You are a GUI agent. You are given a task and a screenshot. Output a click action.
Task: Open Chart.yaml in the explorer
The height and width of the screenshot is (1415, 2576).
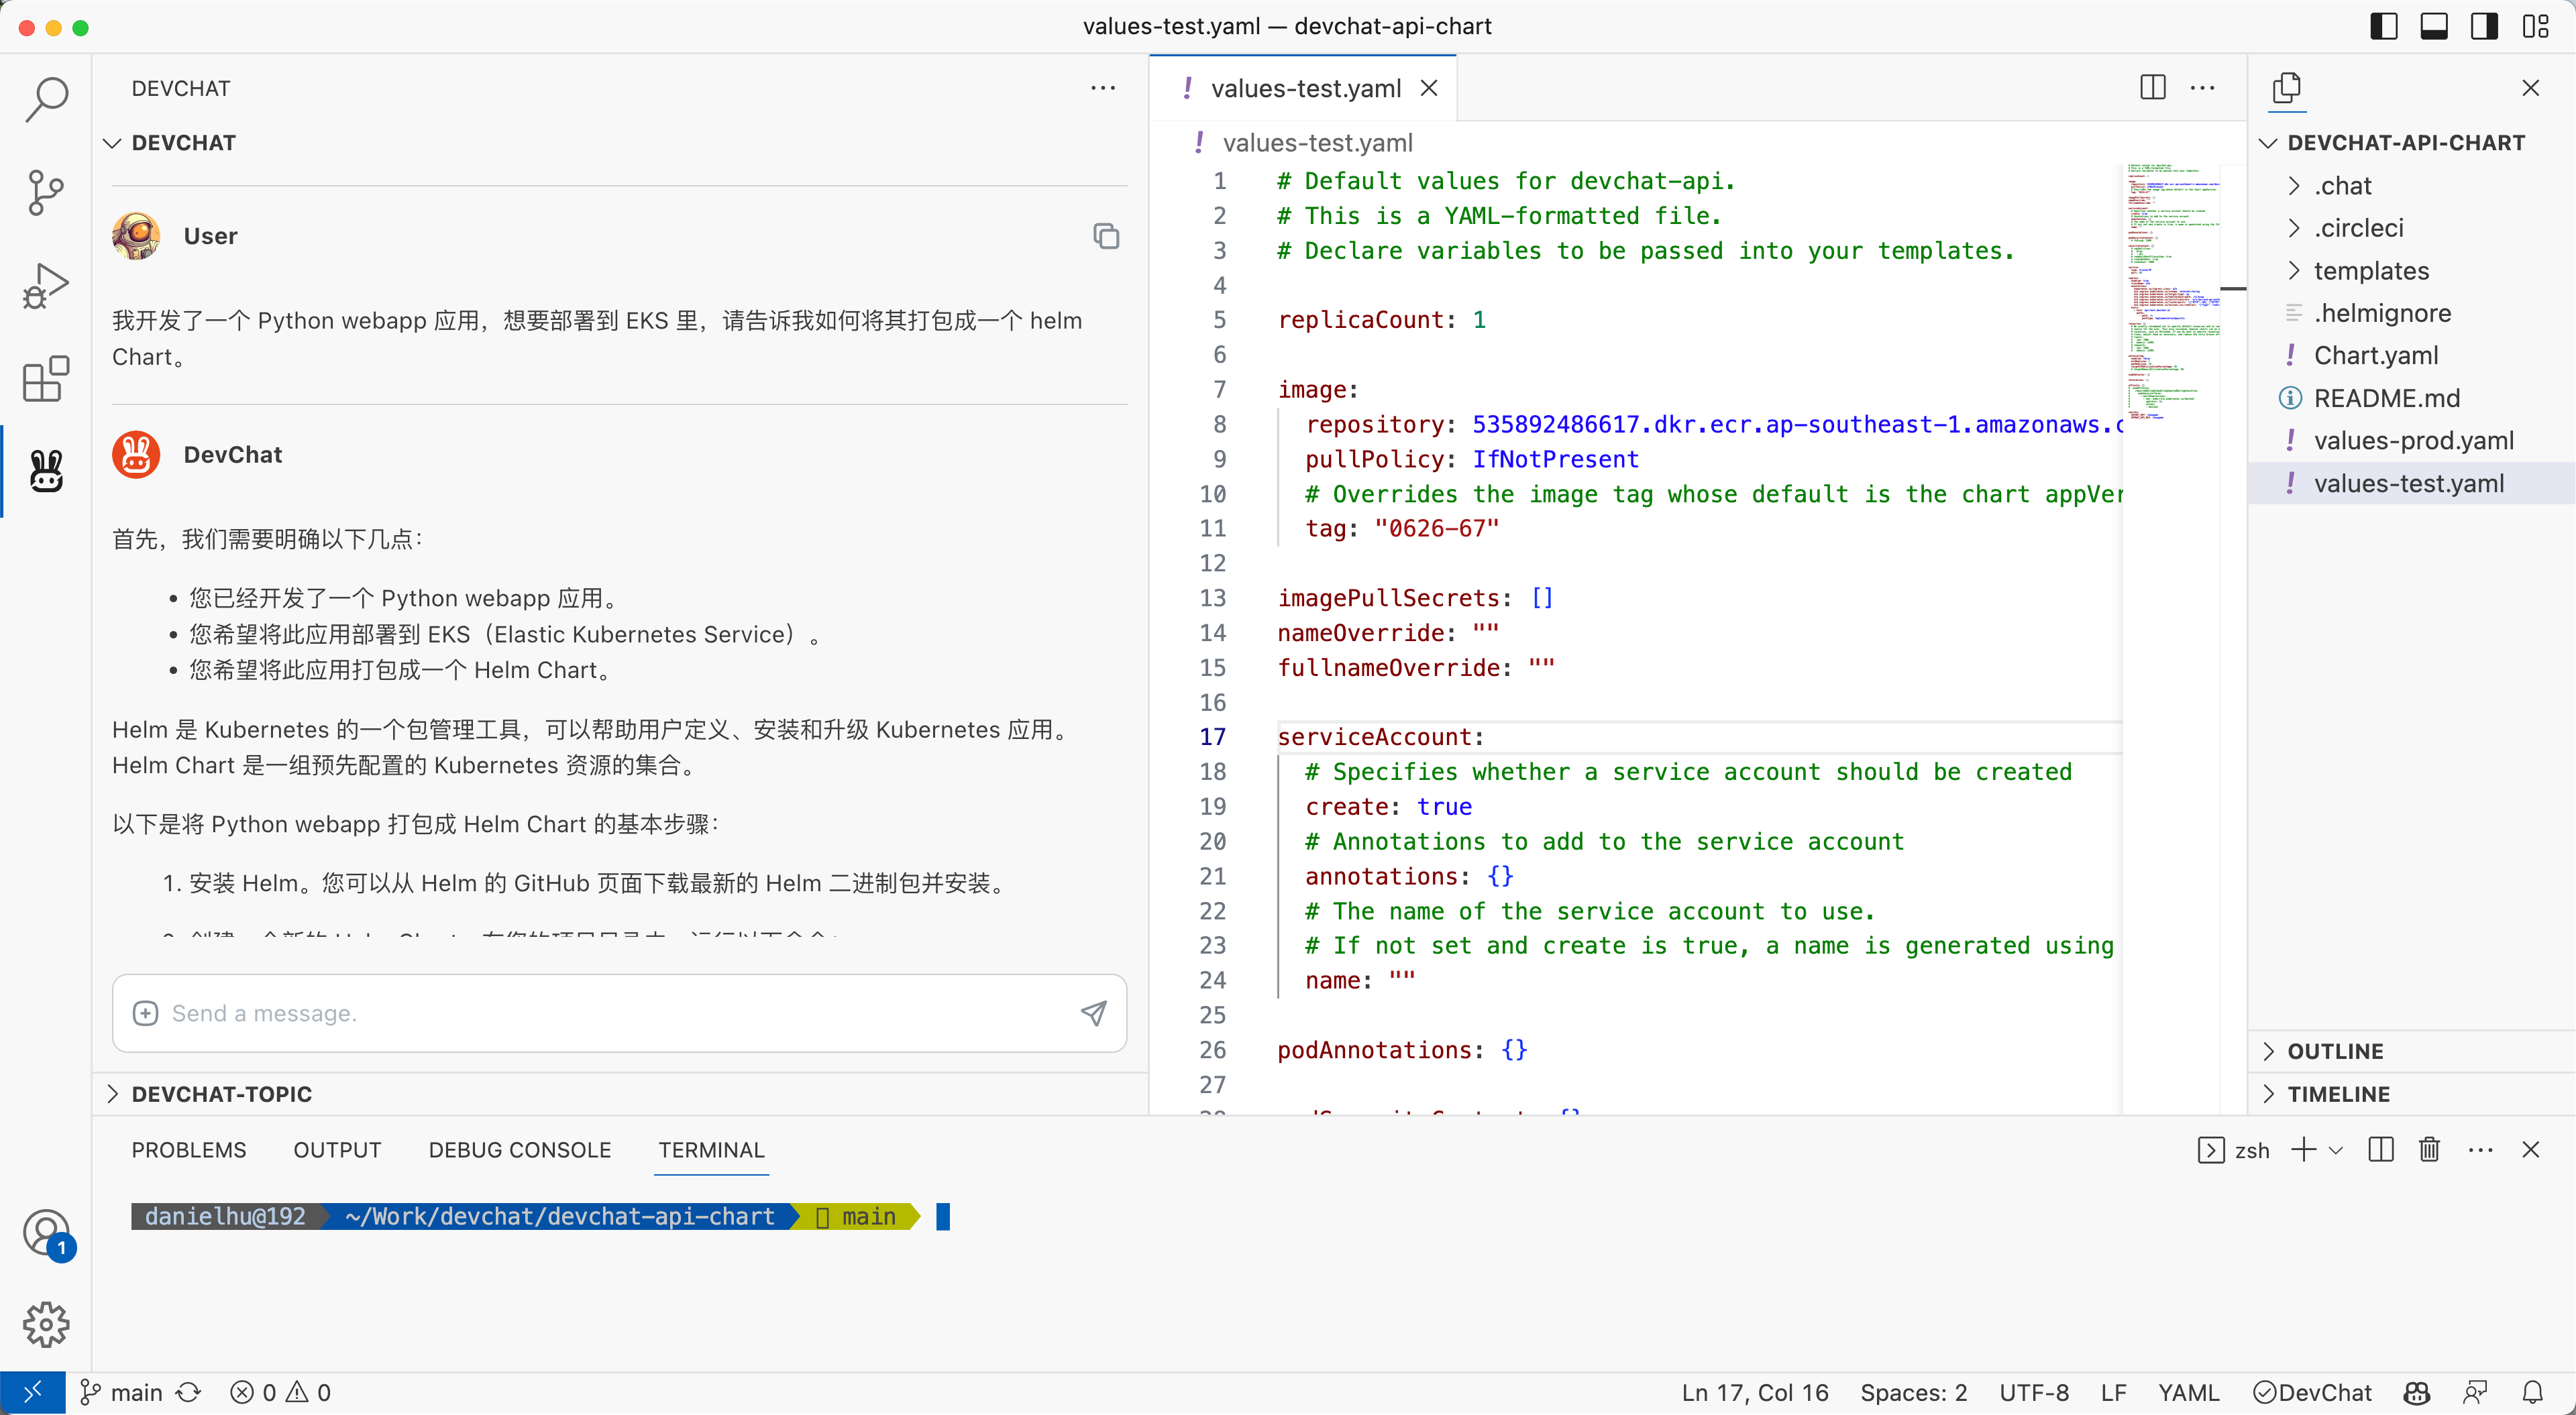[2375, 355]
